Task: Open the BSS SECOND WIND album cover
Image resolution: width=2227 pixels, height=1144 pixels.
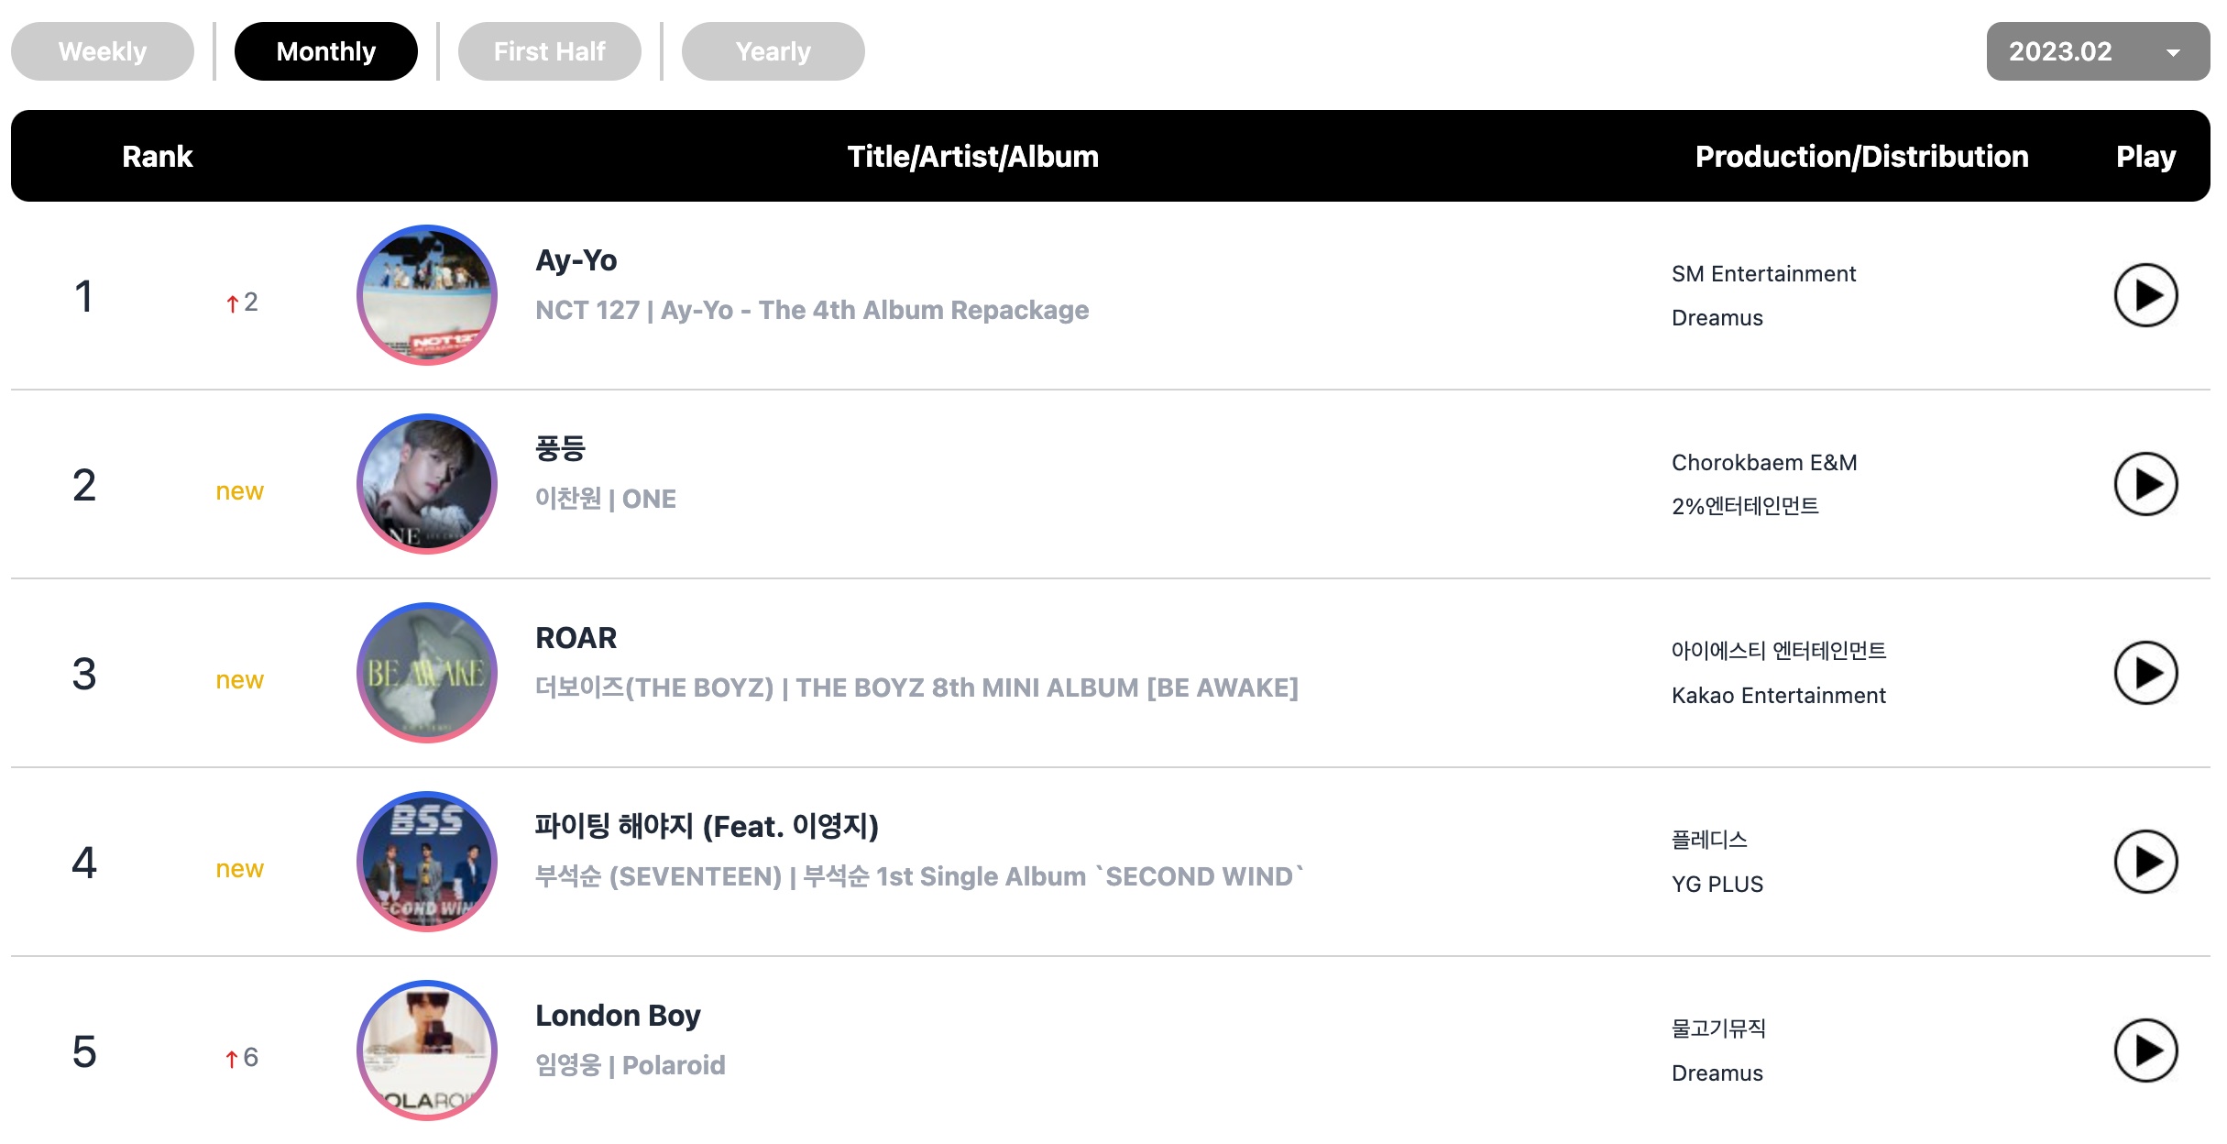Action: (427, 862)
